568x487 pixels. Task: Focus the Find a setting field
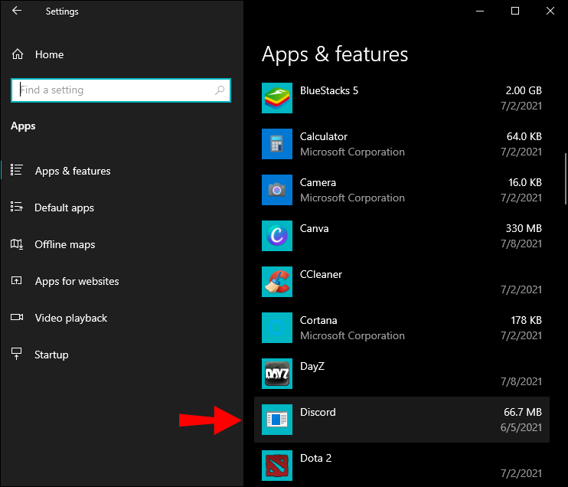coord(121,90)
